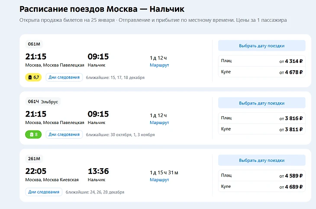Open Маршрут link for train 061М
The height and width of the screenshot is (209, 316).
[159, 65]
